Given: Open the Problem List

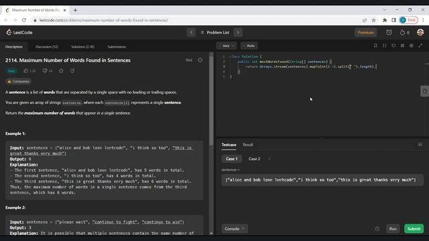Looking at the screenshot, I should coord(214,33).
